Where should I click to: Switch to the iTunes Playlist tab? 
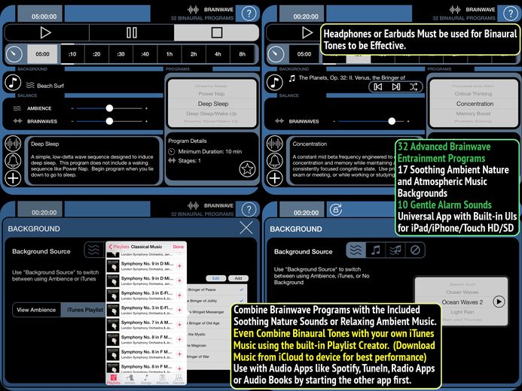[x=84, y=310]
